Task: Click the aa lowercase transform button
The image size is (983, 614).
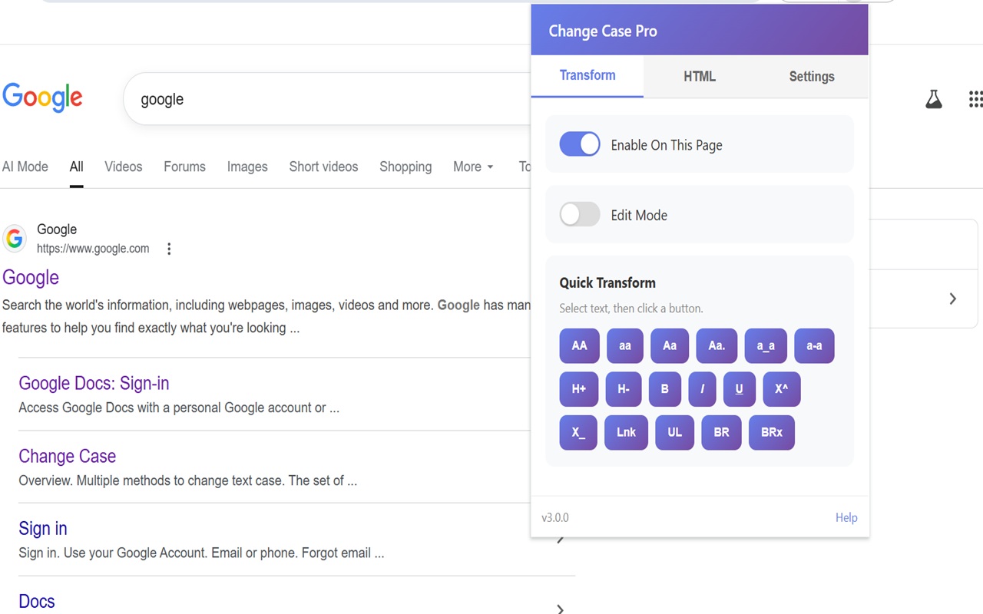Action: tap(625, 345)
